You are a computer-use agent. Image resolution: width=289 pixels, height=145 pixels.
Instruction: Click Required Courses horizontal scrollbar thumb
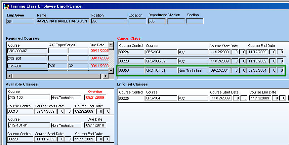coord(57,76)
